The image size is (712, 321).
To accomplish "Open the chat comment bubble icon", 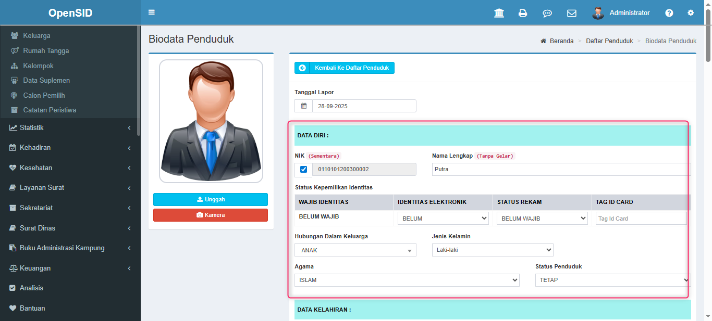I will [547, 13].
